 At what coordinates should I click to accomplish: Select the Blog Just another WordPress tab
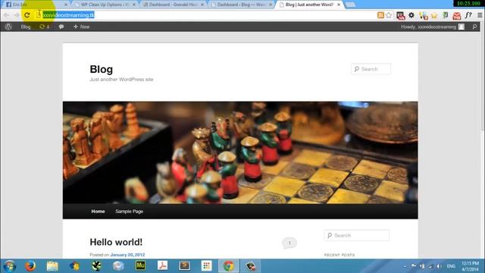309,5
